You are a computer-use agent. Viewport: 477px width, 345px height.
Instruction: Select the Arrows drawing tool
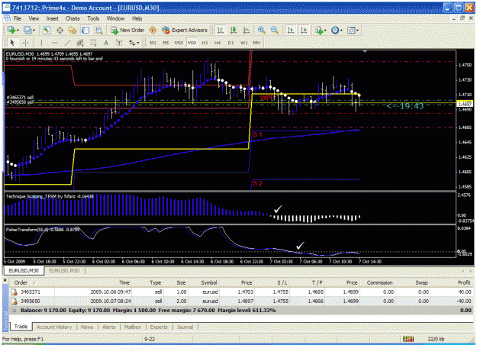click(x=132, y=43)
